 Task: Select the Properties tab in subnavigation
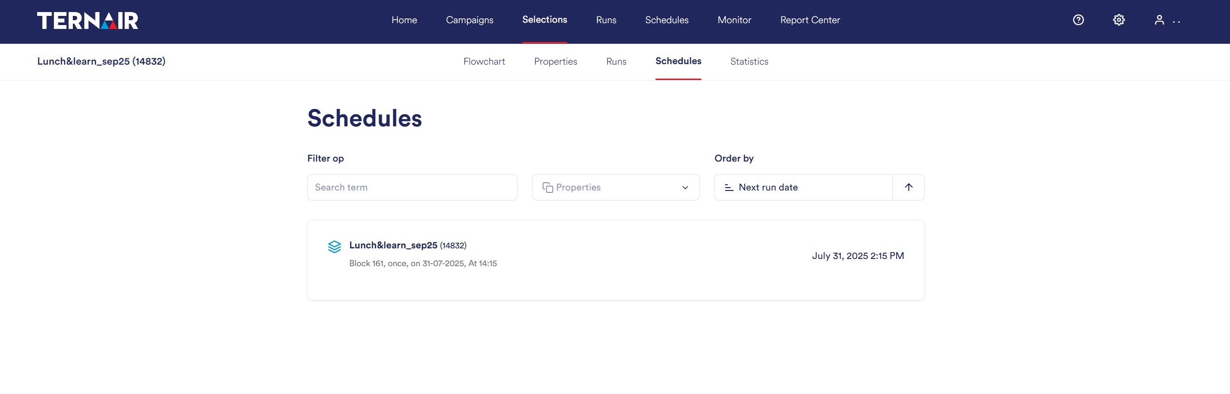[x=555, y=61]
